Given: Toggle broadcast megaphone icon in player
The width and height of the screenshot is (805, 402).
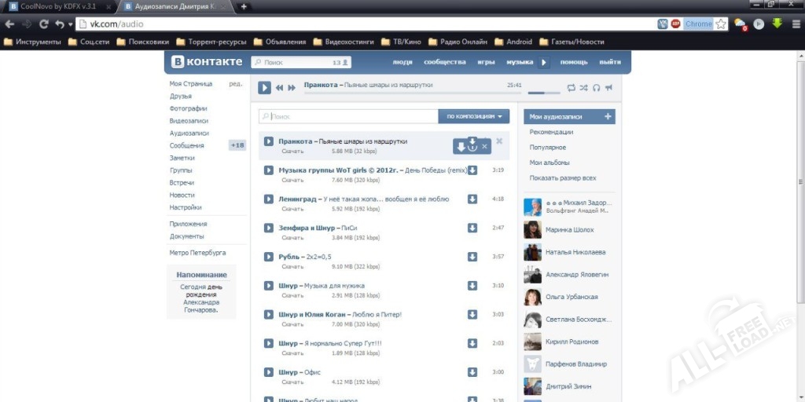Looking at the screenshot, I should (x=608, y=88).
